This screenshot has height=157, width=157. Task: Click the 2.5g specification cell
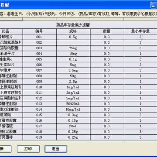73,82
